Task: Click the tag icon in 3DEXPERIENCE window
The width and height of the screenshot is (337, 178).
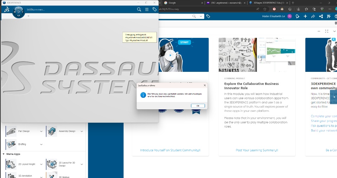Action: click(154, 9)
